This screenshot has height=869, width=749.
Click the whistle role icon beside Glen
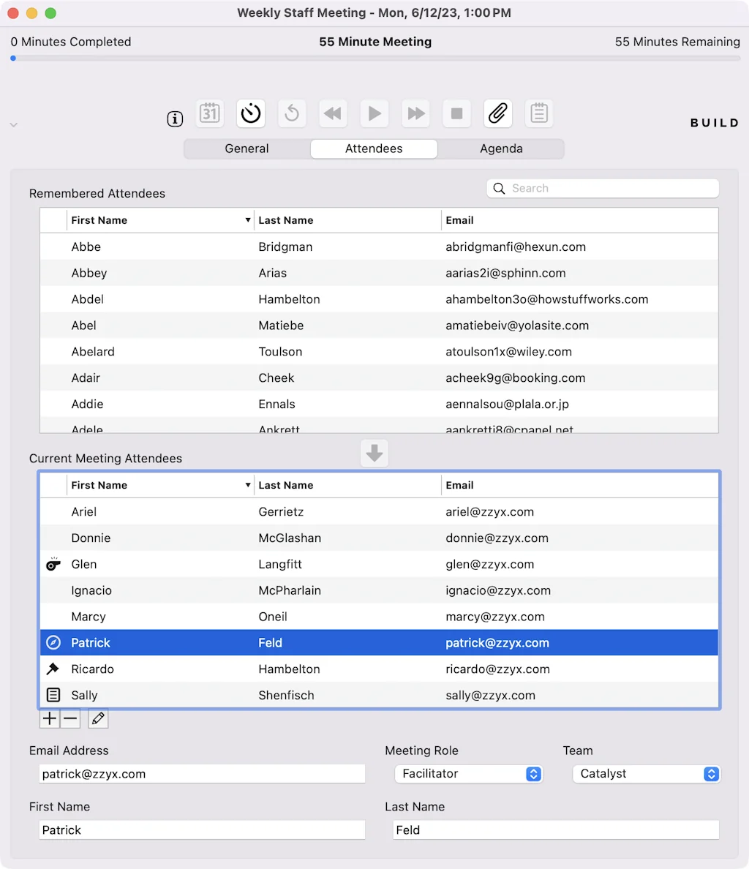52,564
